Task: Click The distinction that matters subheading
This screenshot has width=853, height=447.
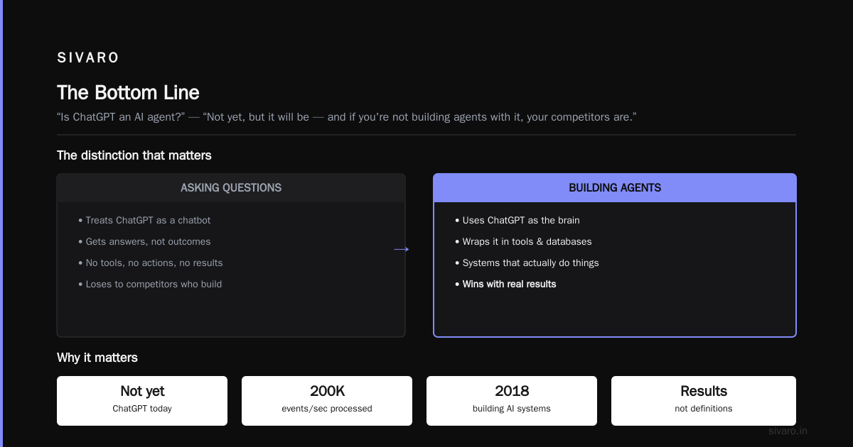Action: pos(134,155)
